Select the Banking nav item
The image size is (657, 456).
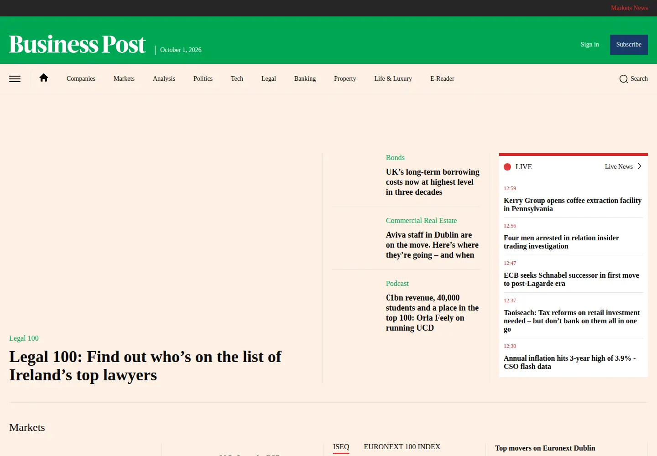click(x=305, y=79)
